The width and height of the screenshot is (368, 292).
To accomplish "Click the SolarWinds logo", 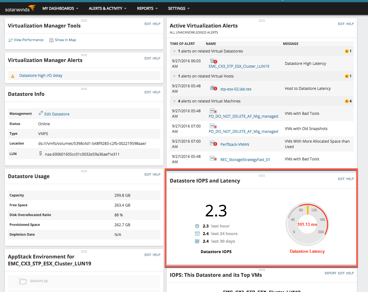I will tap(20, 9).
